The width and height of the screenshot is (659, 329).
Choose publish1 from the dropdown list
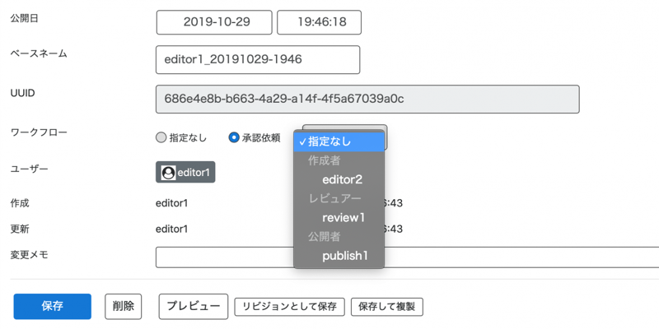pyautogui.click(x=344, y=256)
